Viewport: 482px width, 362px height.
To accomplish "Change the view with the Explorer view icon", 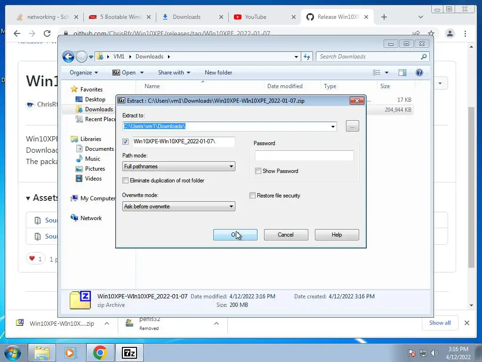I will [x=376, y=73].
